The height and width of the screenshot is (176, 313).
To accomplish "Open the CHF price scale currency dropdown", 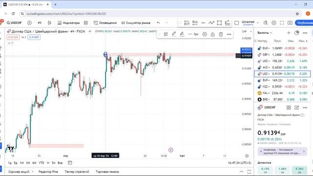I will tap(246, 31).
